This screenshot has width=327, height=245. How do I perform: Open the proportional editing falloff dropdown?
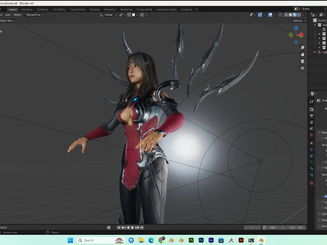(x=147, y=15)
